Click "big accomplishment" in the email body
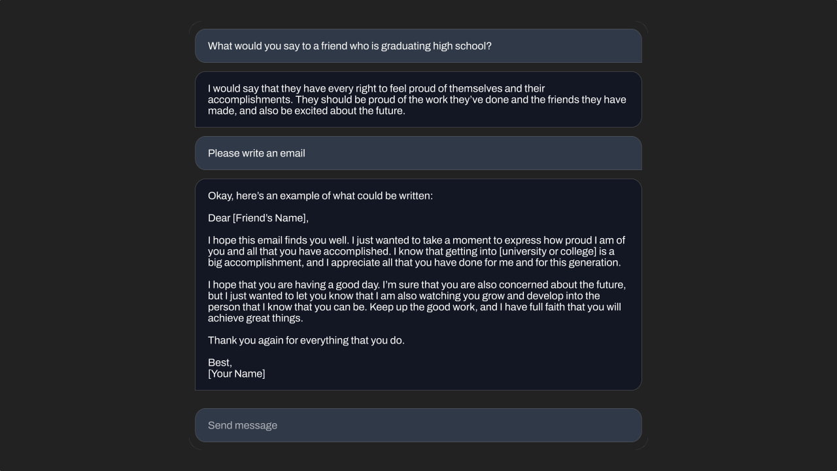837x471 pixels. [254, 262]
